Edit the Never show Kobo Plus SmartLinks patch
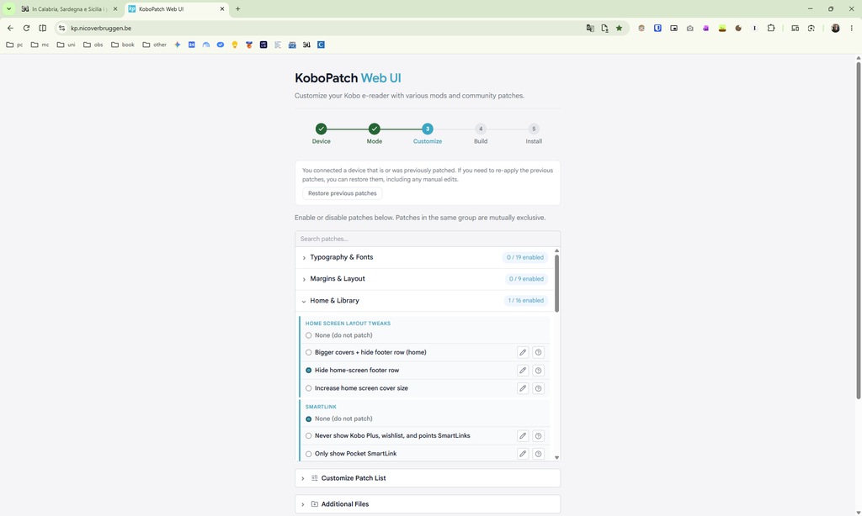Screen dimensions: 862x516 tap(523, 436)
